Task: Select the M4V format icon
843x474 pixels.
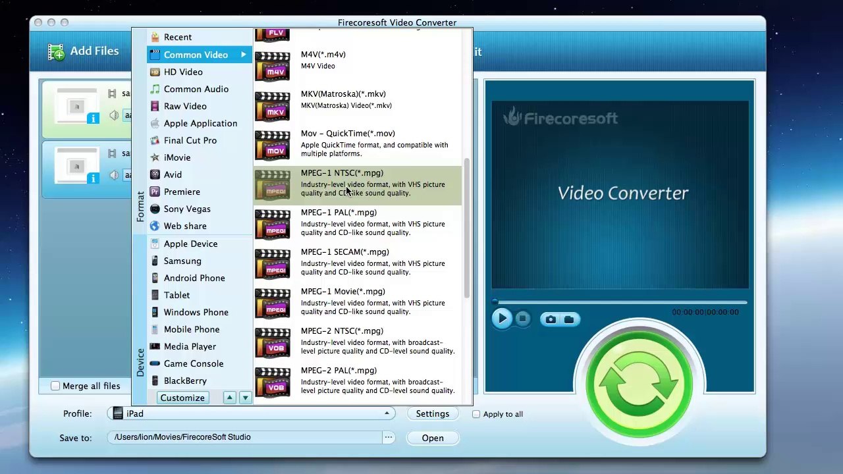Action: 273,66
